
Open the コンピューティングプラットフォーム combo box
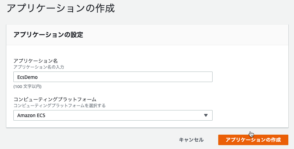coord(113,115)
